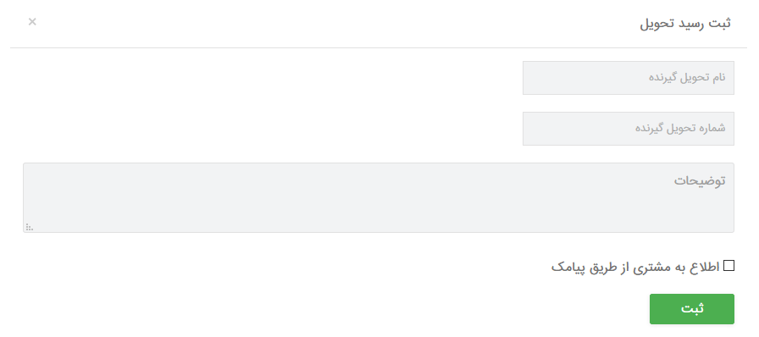Screen dimensions: 759x337
Task: Click the توضیحات placeholder text
Action: (x=700, y=180)
